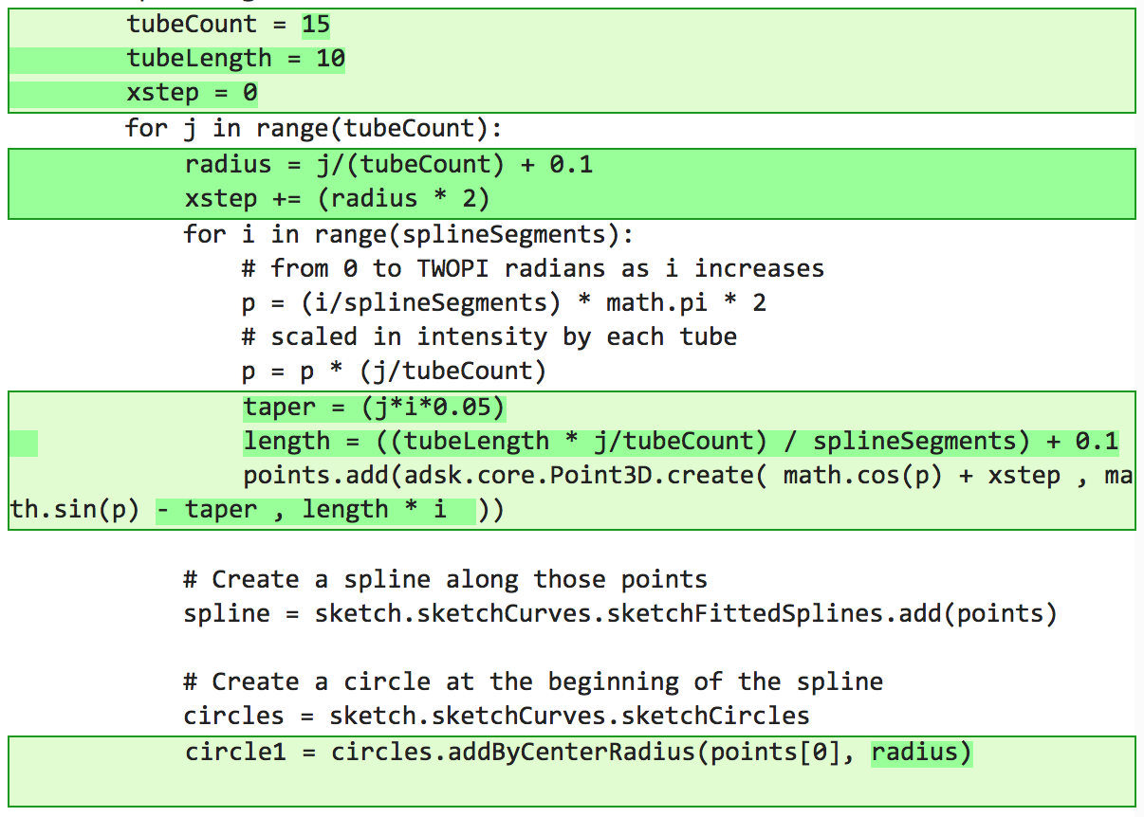Click the math.pi * 2 assignment line

[505, 303]
